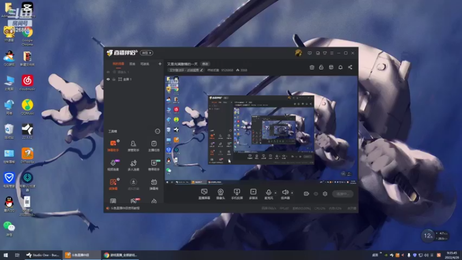Open the cloudmusic desktop shortcut
The width and height of the screenshot is (462, 260).
click(x=27, y=83)
